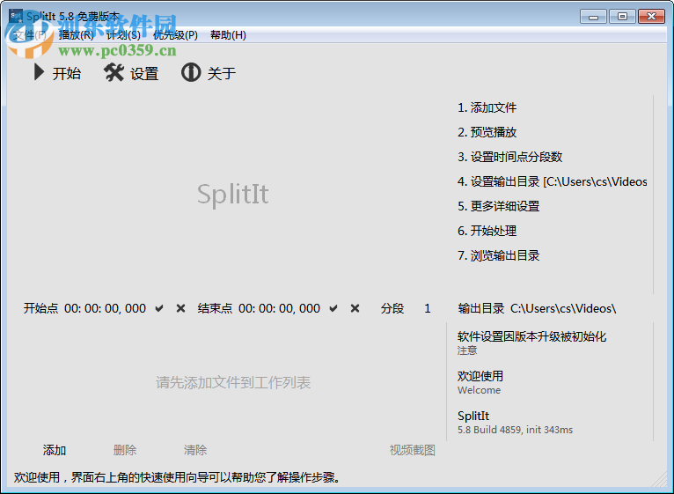Click step 3. 设置时间点分段数

[509, 157]
